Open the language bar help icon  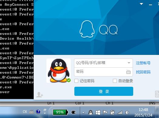point(38,112)
